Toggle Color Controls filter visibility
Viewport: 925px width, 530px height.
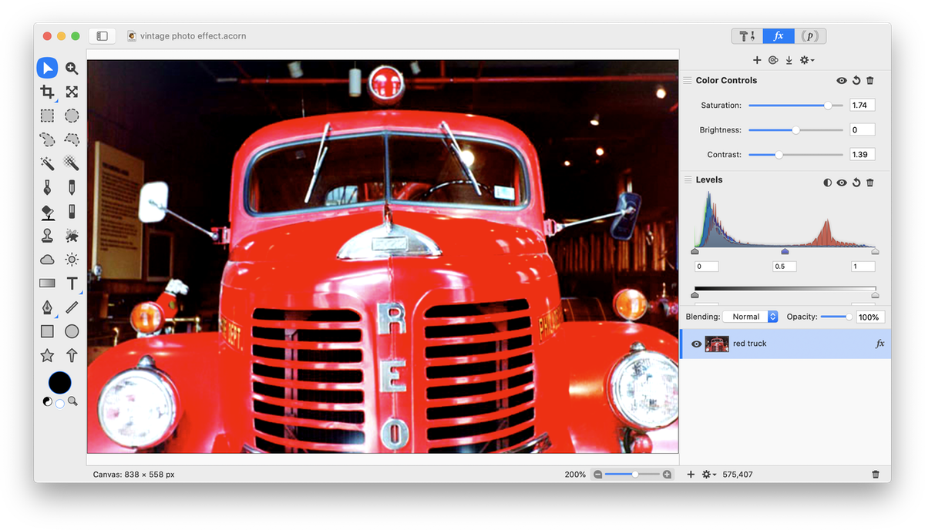click(842, 80)
